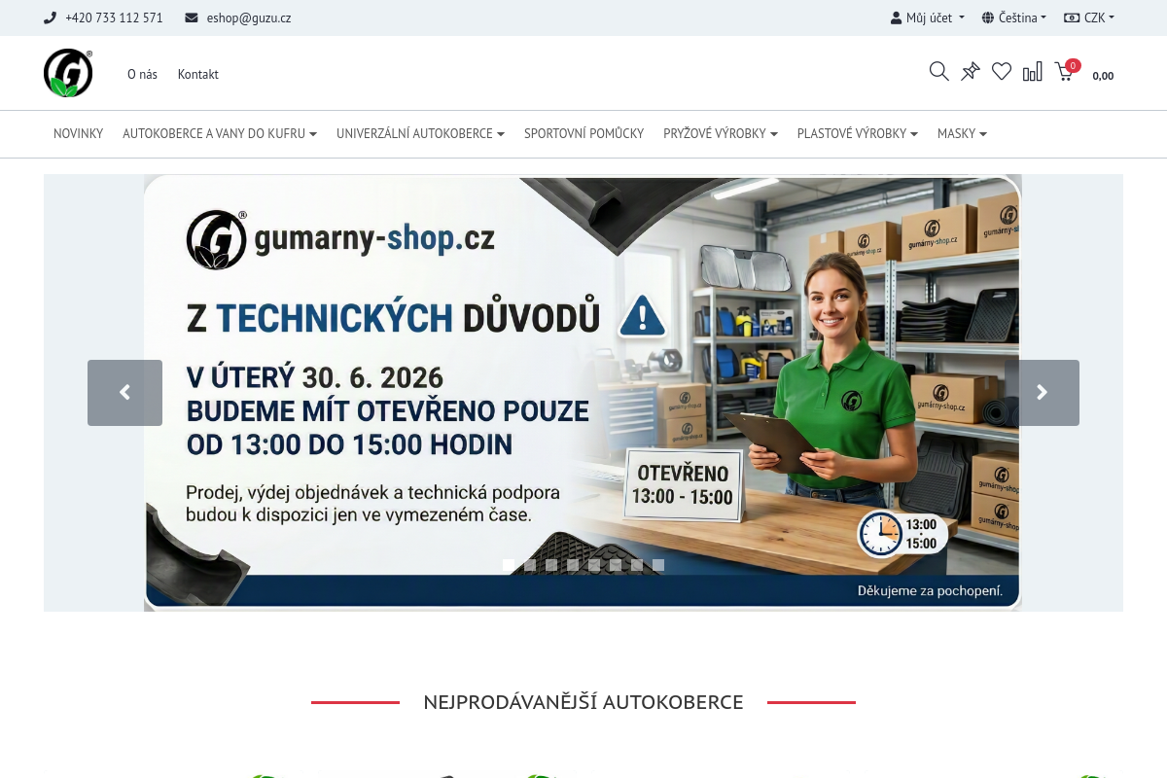Open the product comparison bar-chart icon
The image size is (1167, 778).
coord(1033,71)
